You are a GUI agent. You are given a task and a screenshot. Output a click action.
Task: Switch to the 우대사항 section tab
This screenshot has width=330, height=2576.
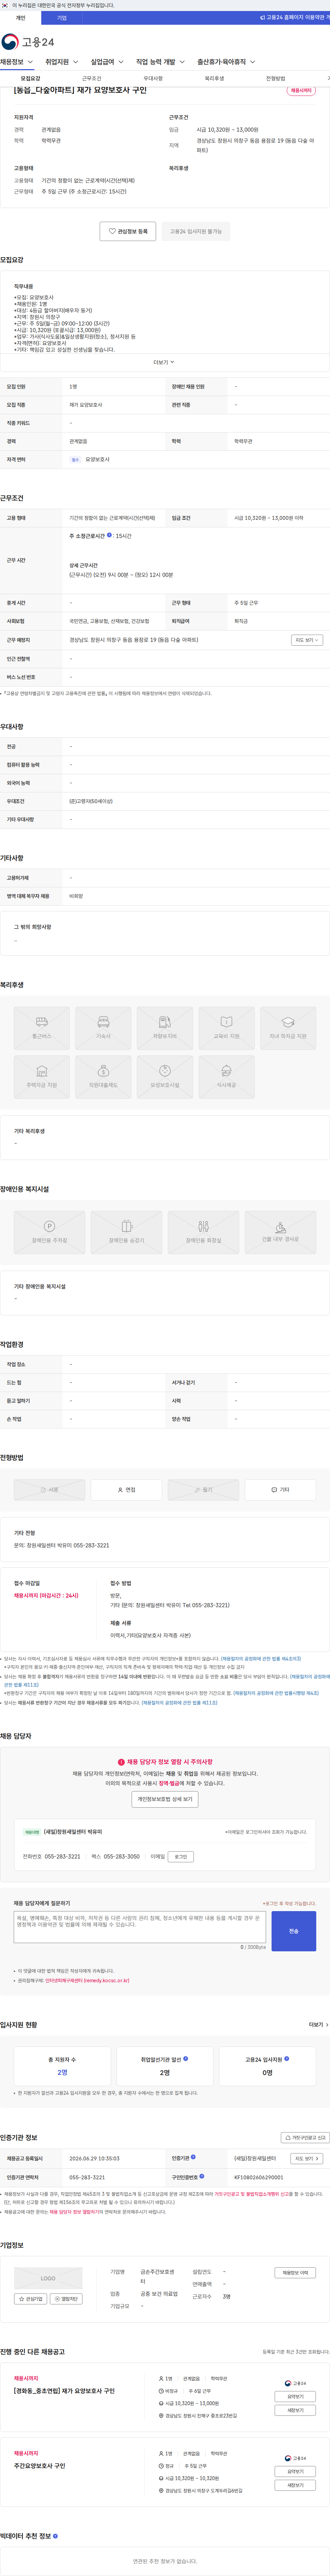(153, 78)
